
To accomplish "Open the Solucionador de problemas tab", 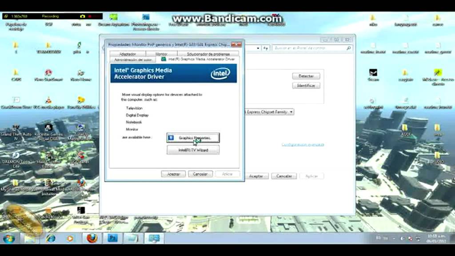I will 208,54.
